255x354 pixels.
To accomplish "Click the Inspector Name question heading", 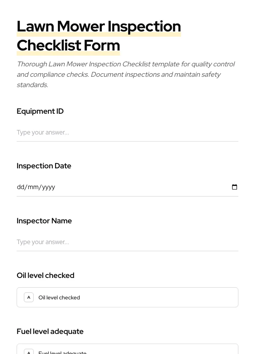I will [44, 221].
